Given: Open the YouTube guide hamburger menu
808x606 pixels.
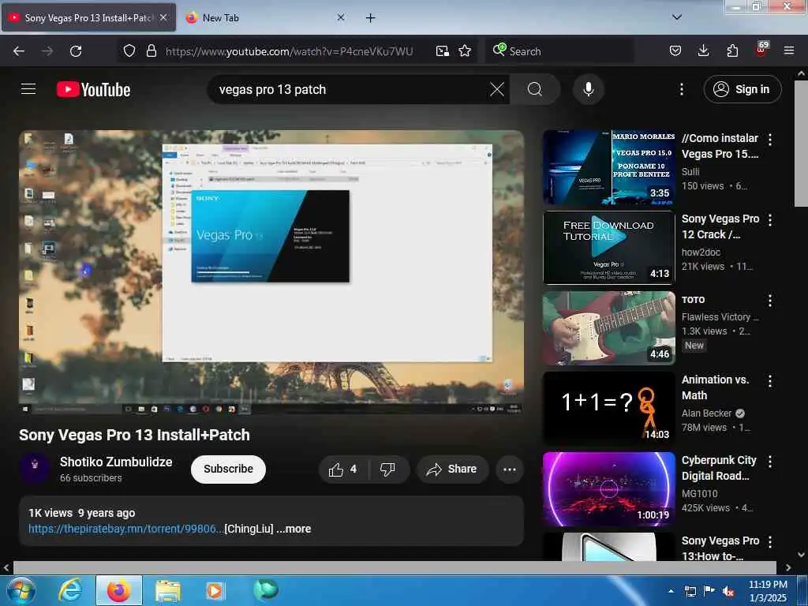Looking at the screenshot, I should click(28, 89).
